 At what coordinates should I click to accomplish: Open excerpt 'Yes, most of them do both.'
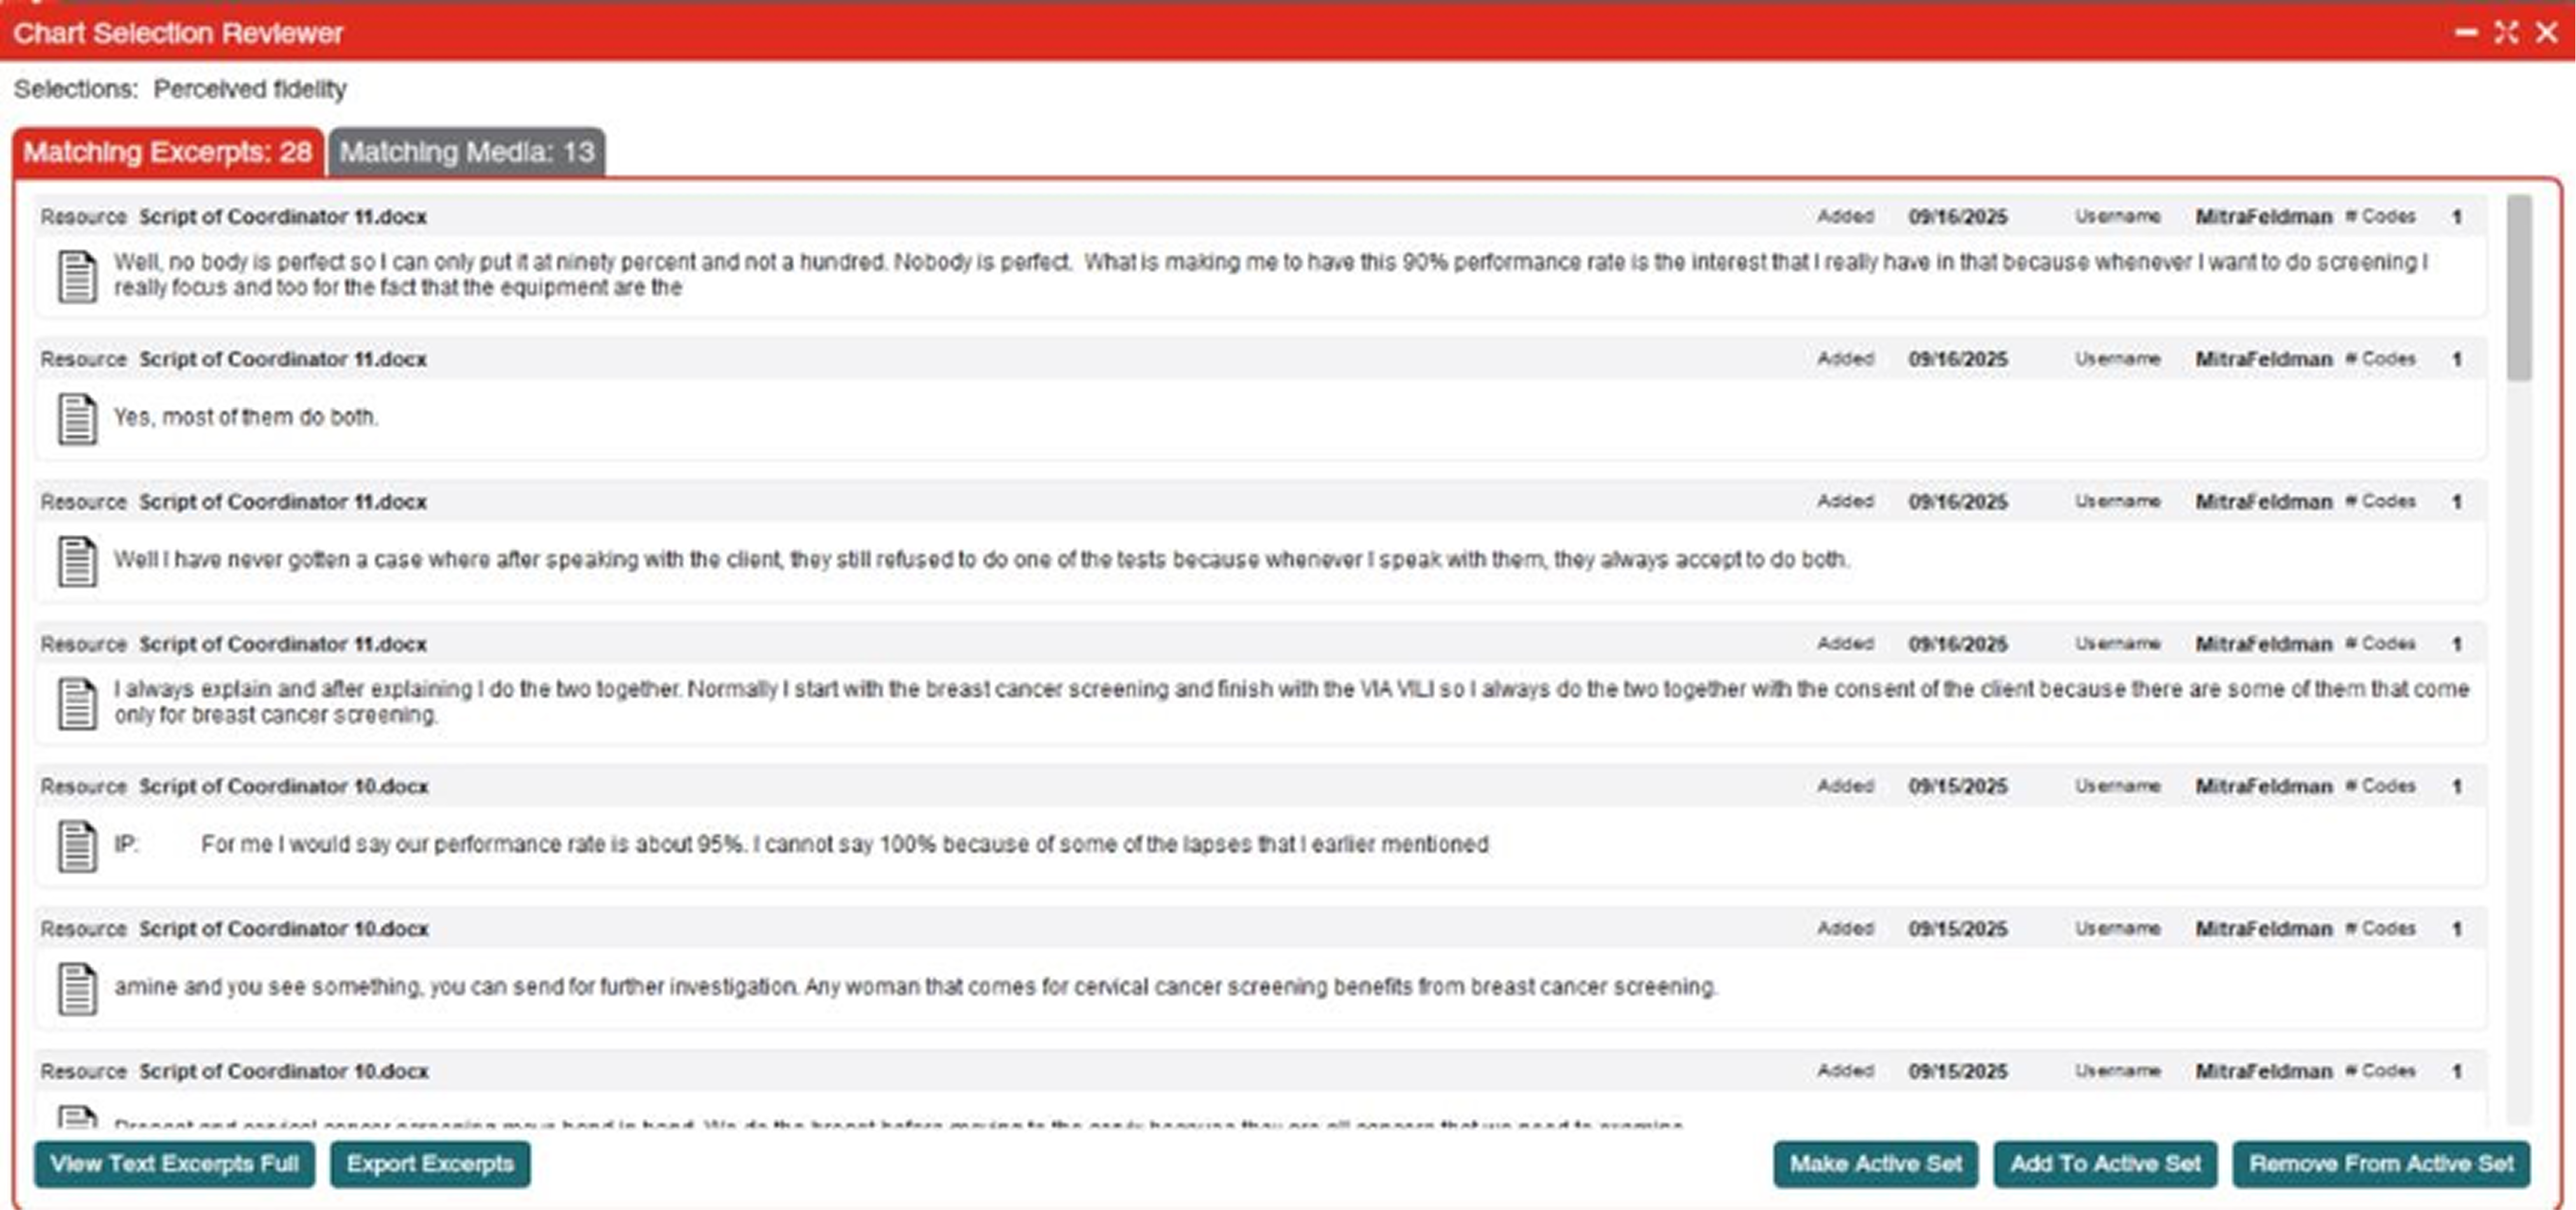tap(246, 418)
